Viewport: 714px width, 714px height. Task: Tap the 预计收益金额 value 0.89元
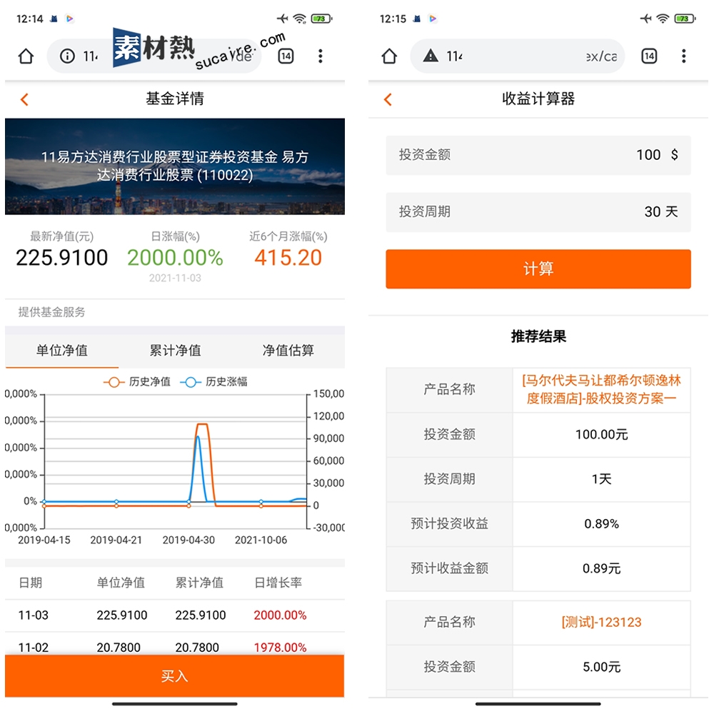click(601, 568)
